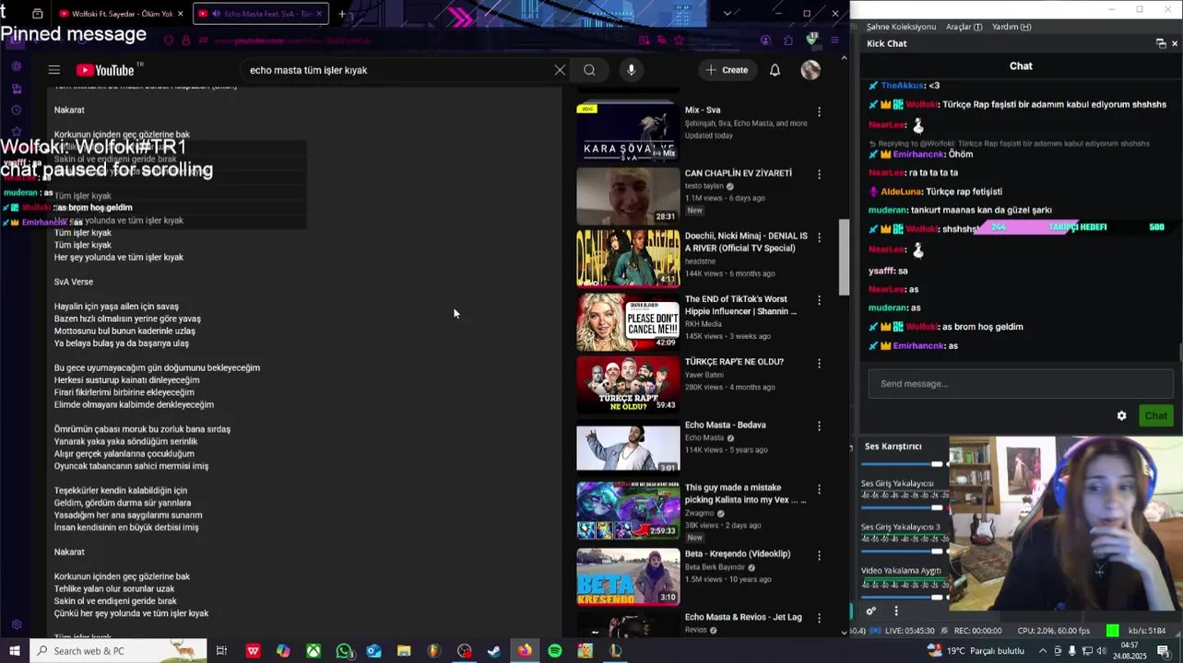This screenshot has height=663, width=1183.
Task: Play the CAN CHAPLIN EV ZİYARETİ thumbnail
Action: tap(628, 195)
